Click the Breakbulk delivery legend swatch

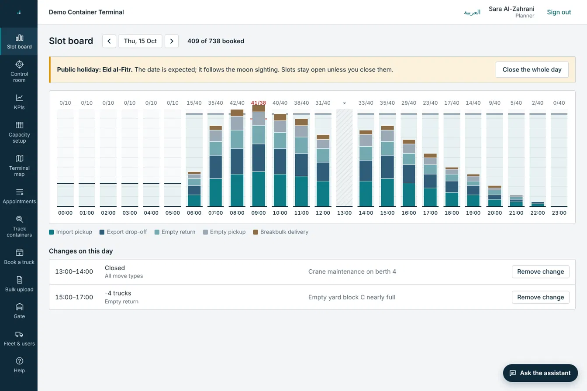click(256, 232)
